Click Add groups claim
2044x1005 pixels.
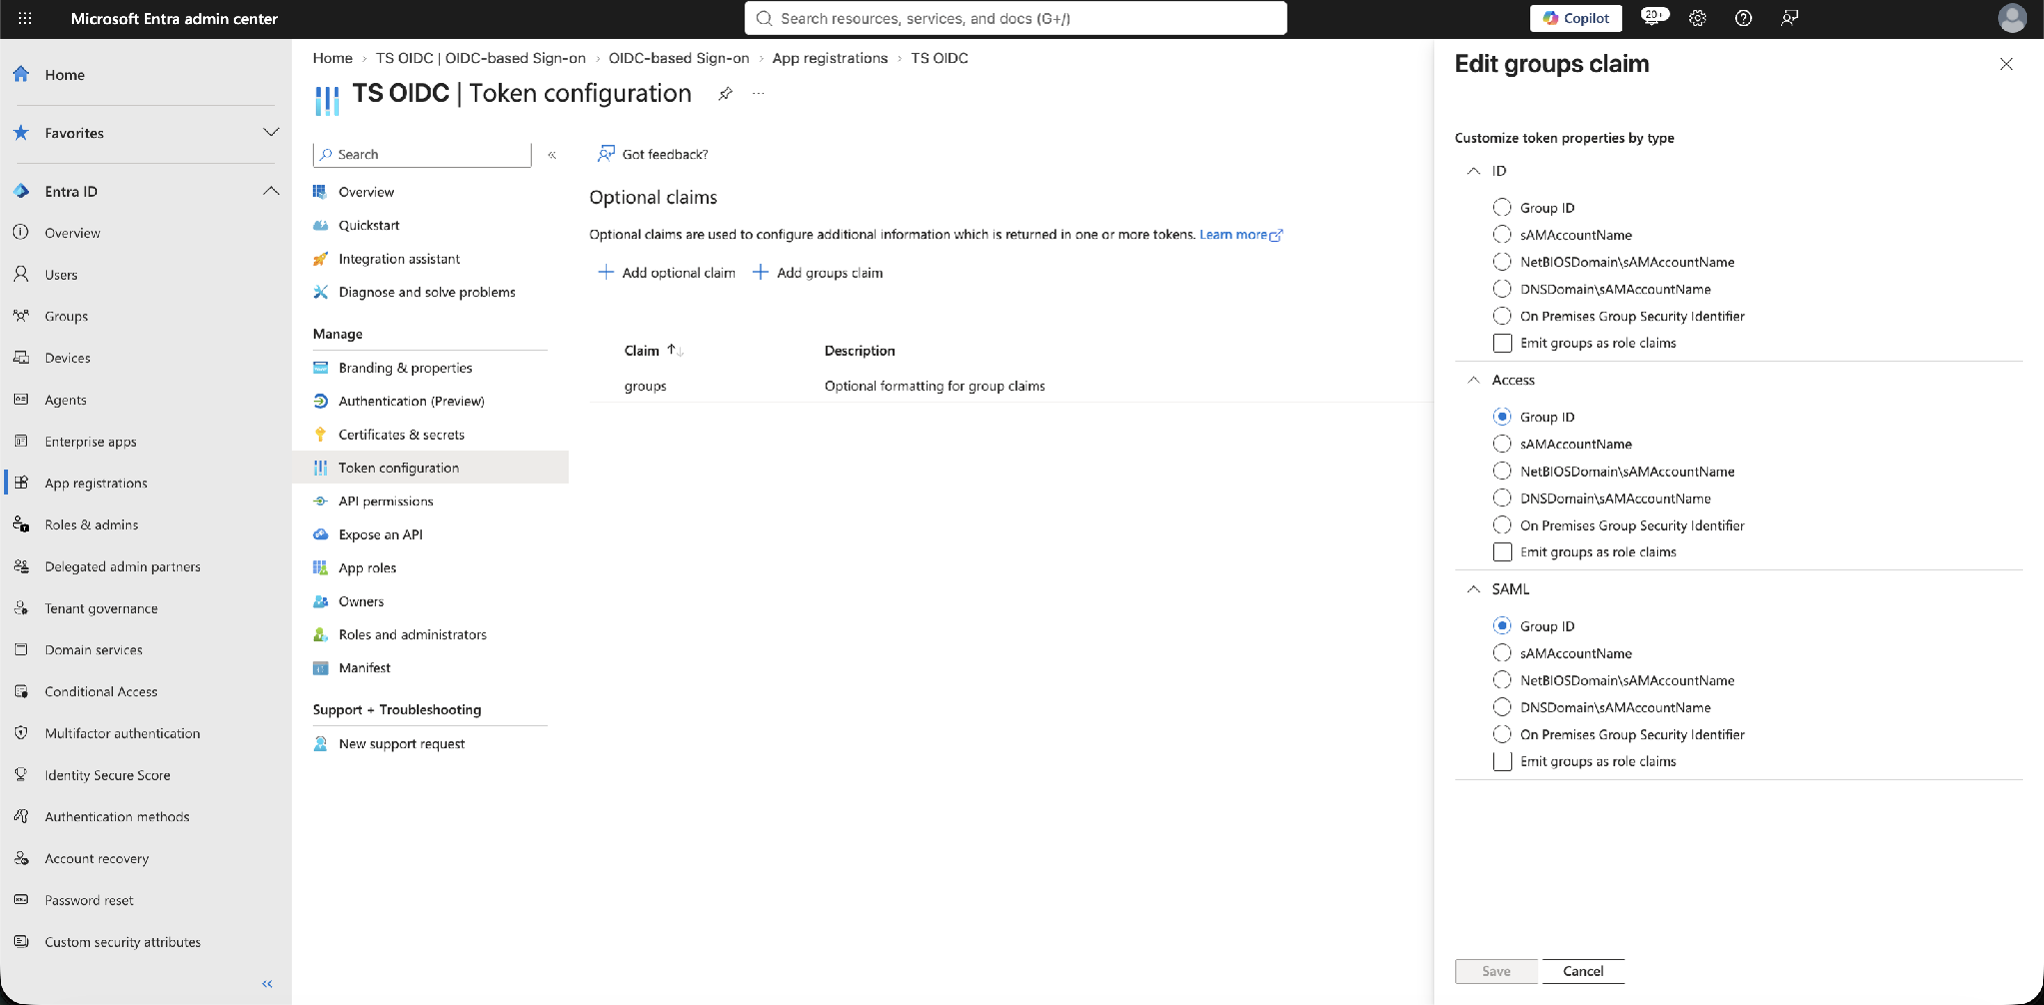coord(818,273)
